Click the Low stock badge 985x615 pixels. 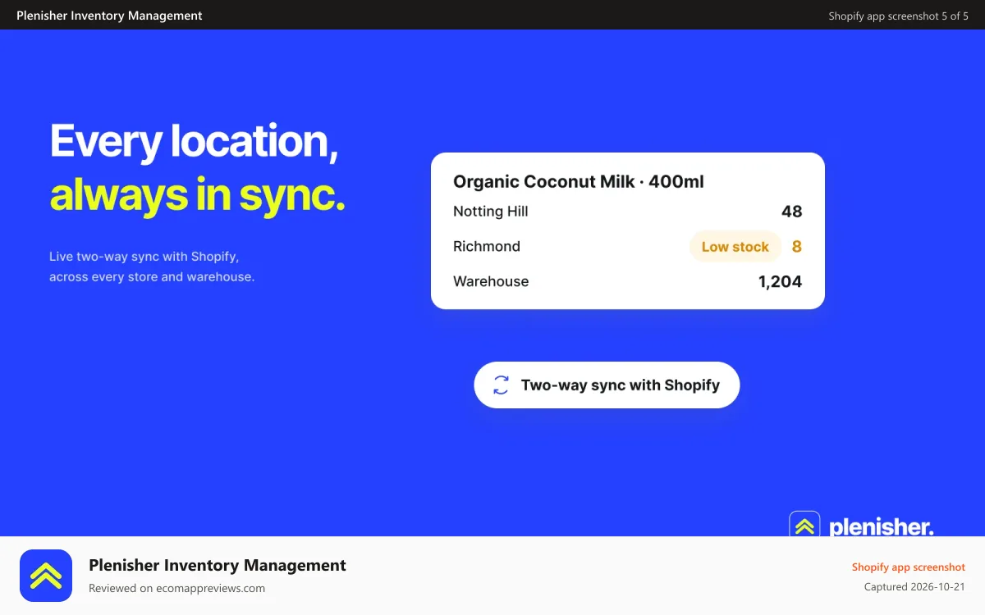[x=735, y=247]
